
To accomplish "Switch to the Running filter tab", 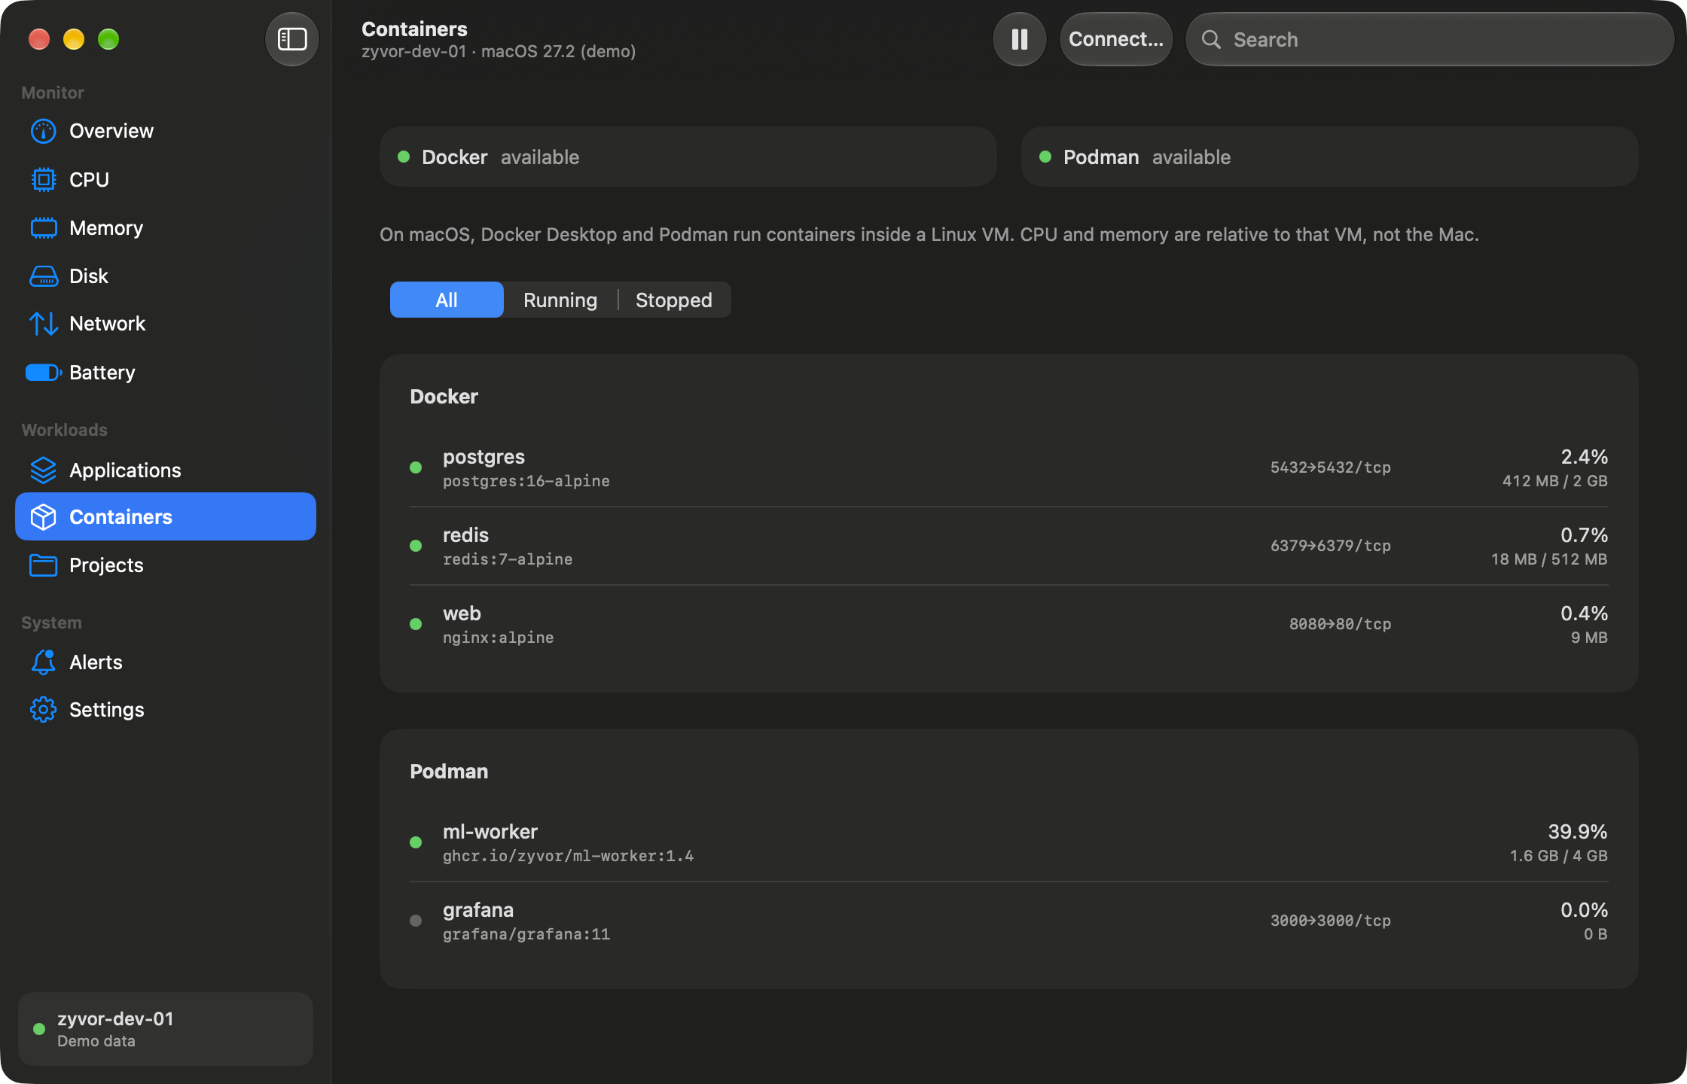I will [x=560, y=300].
